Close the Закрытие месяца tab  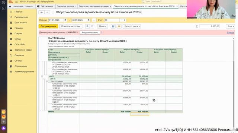[x=75, y=6]
